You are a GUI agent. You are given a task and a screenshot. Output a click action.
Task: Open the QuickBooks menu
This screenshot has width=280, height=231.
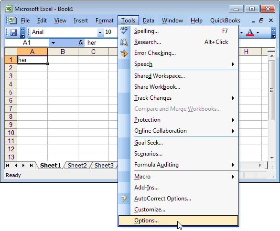(x=225, y=21)
